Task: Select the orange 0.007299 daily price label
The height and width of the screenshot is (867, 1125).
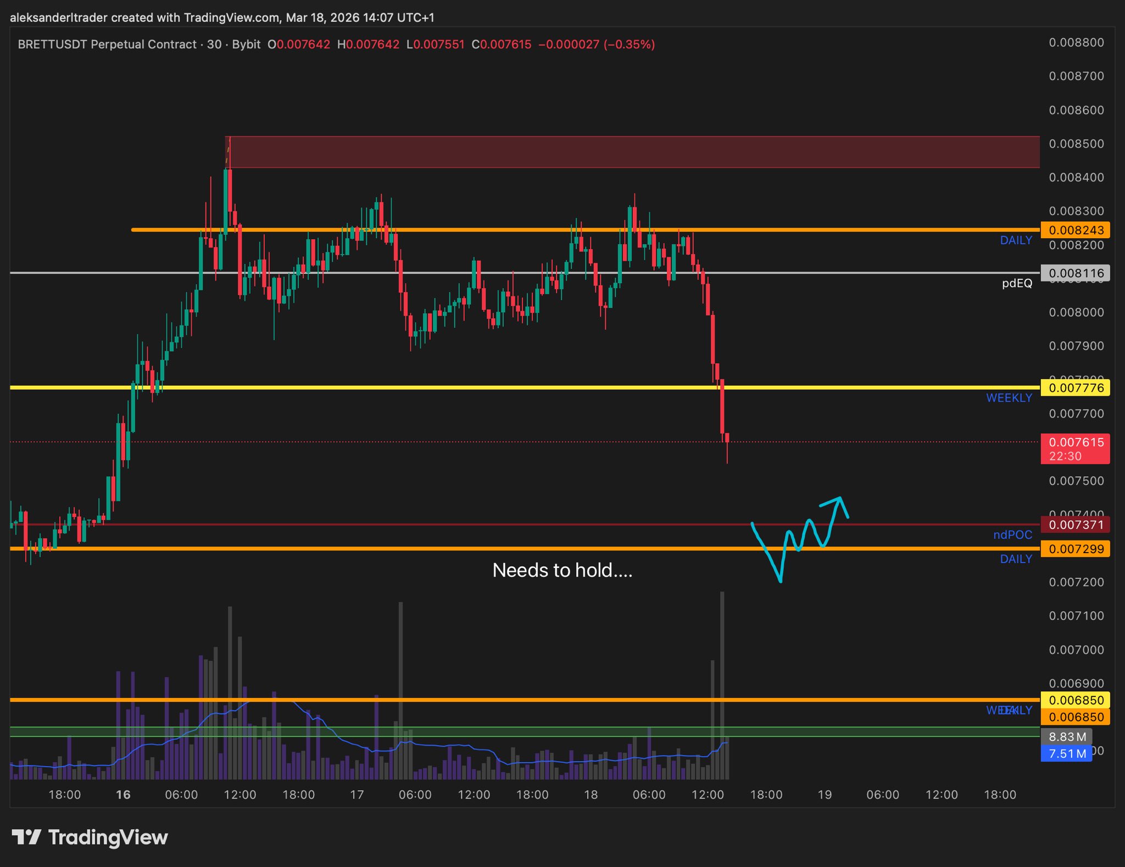Action: (1075, 549)
